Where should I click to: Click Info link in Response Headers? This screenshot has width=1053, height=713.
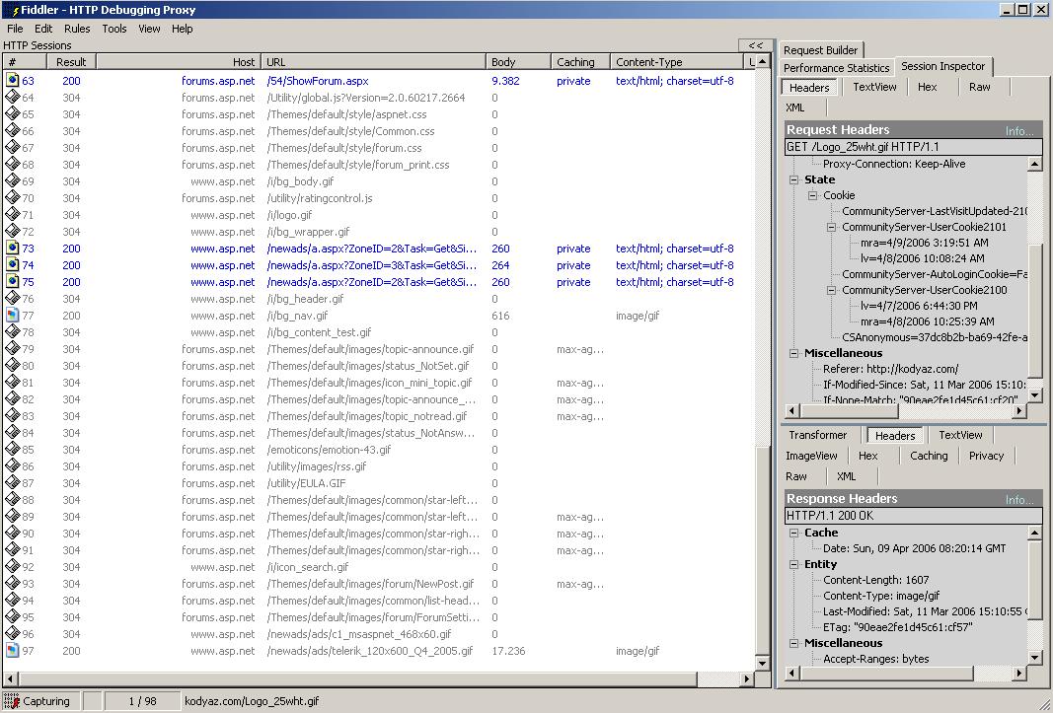1018,500
